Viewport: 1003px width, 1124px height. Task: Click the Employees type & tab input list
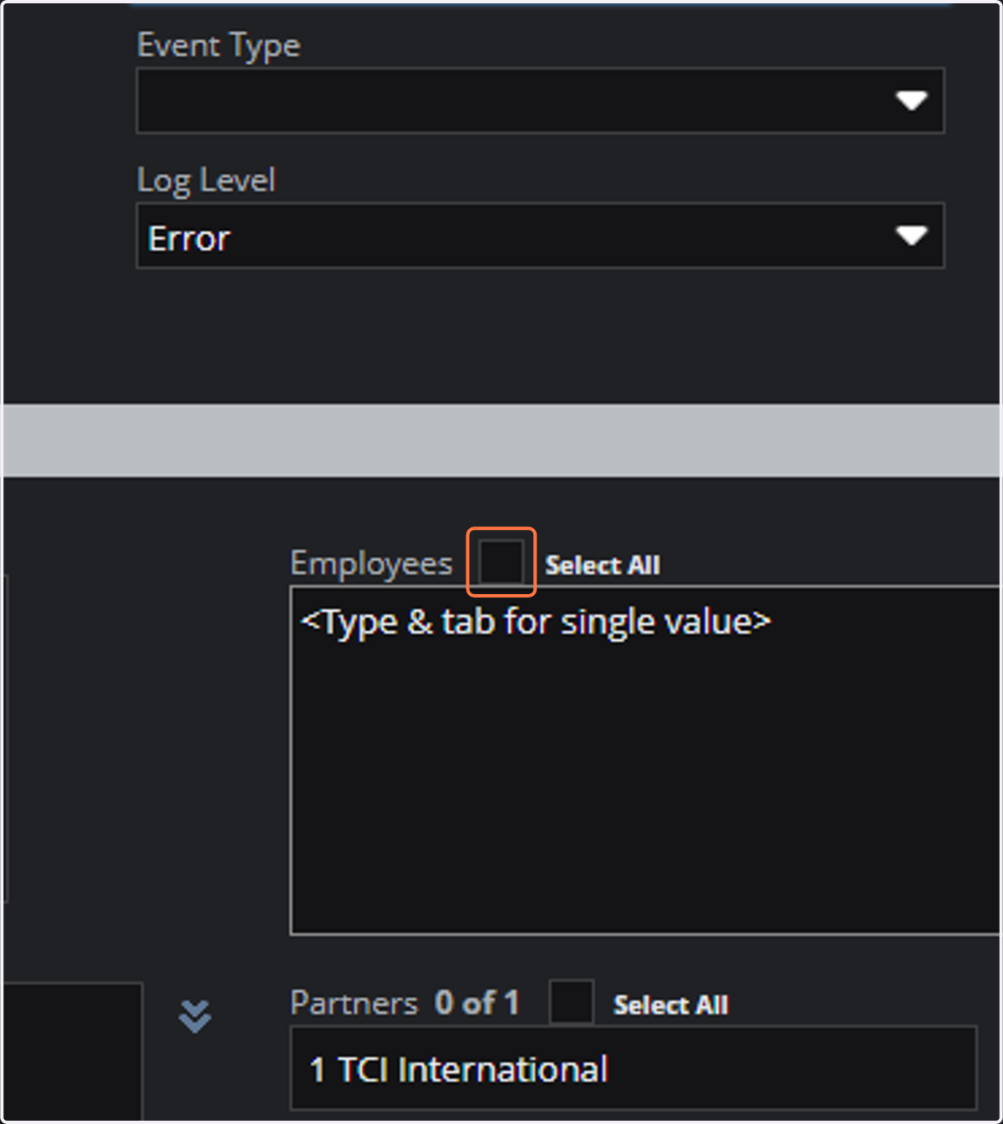pyautogui.click(x=644, y=760)
